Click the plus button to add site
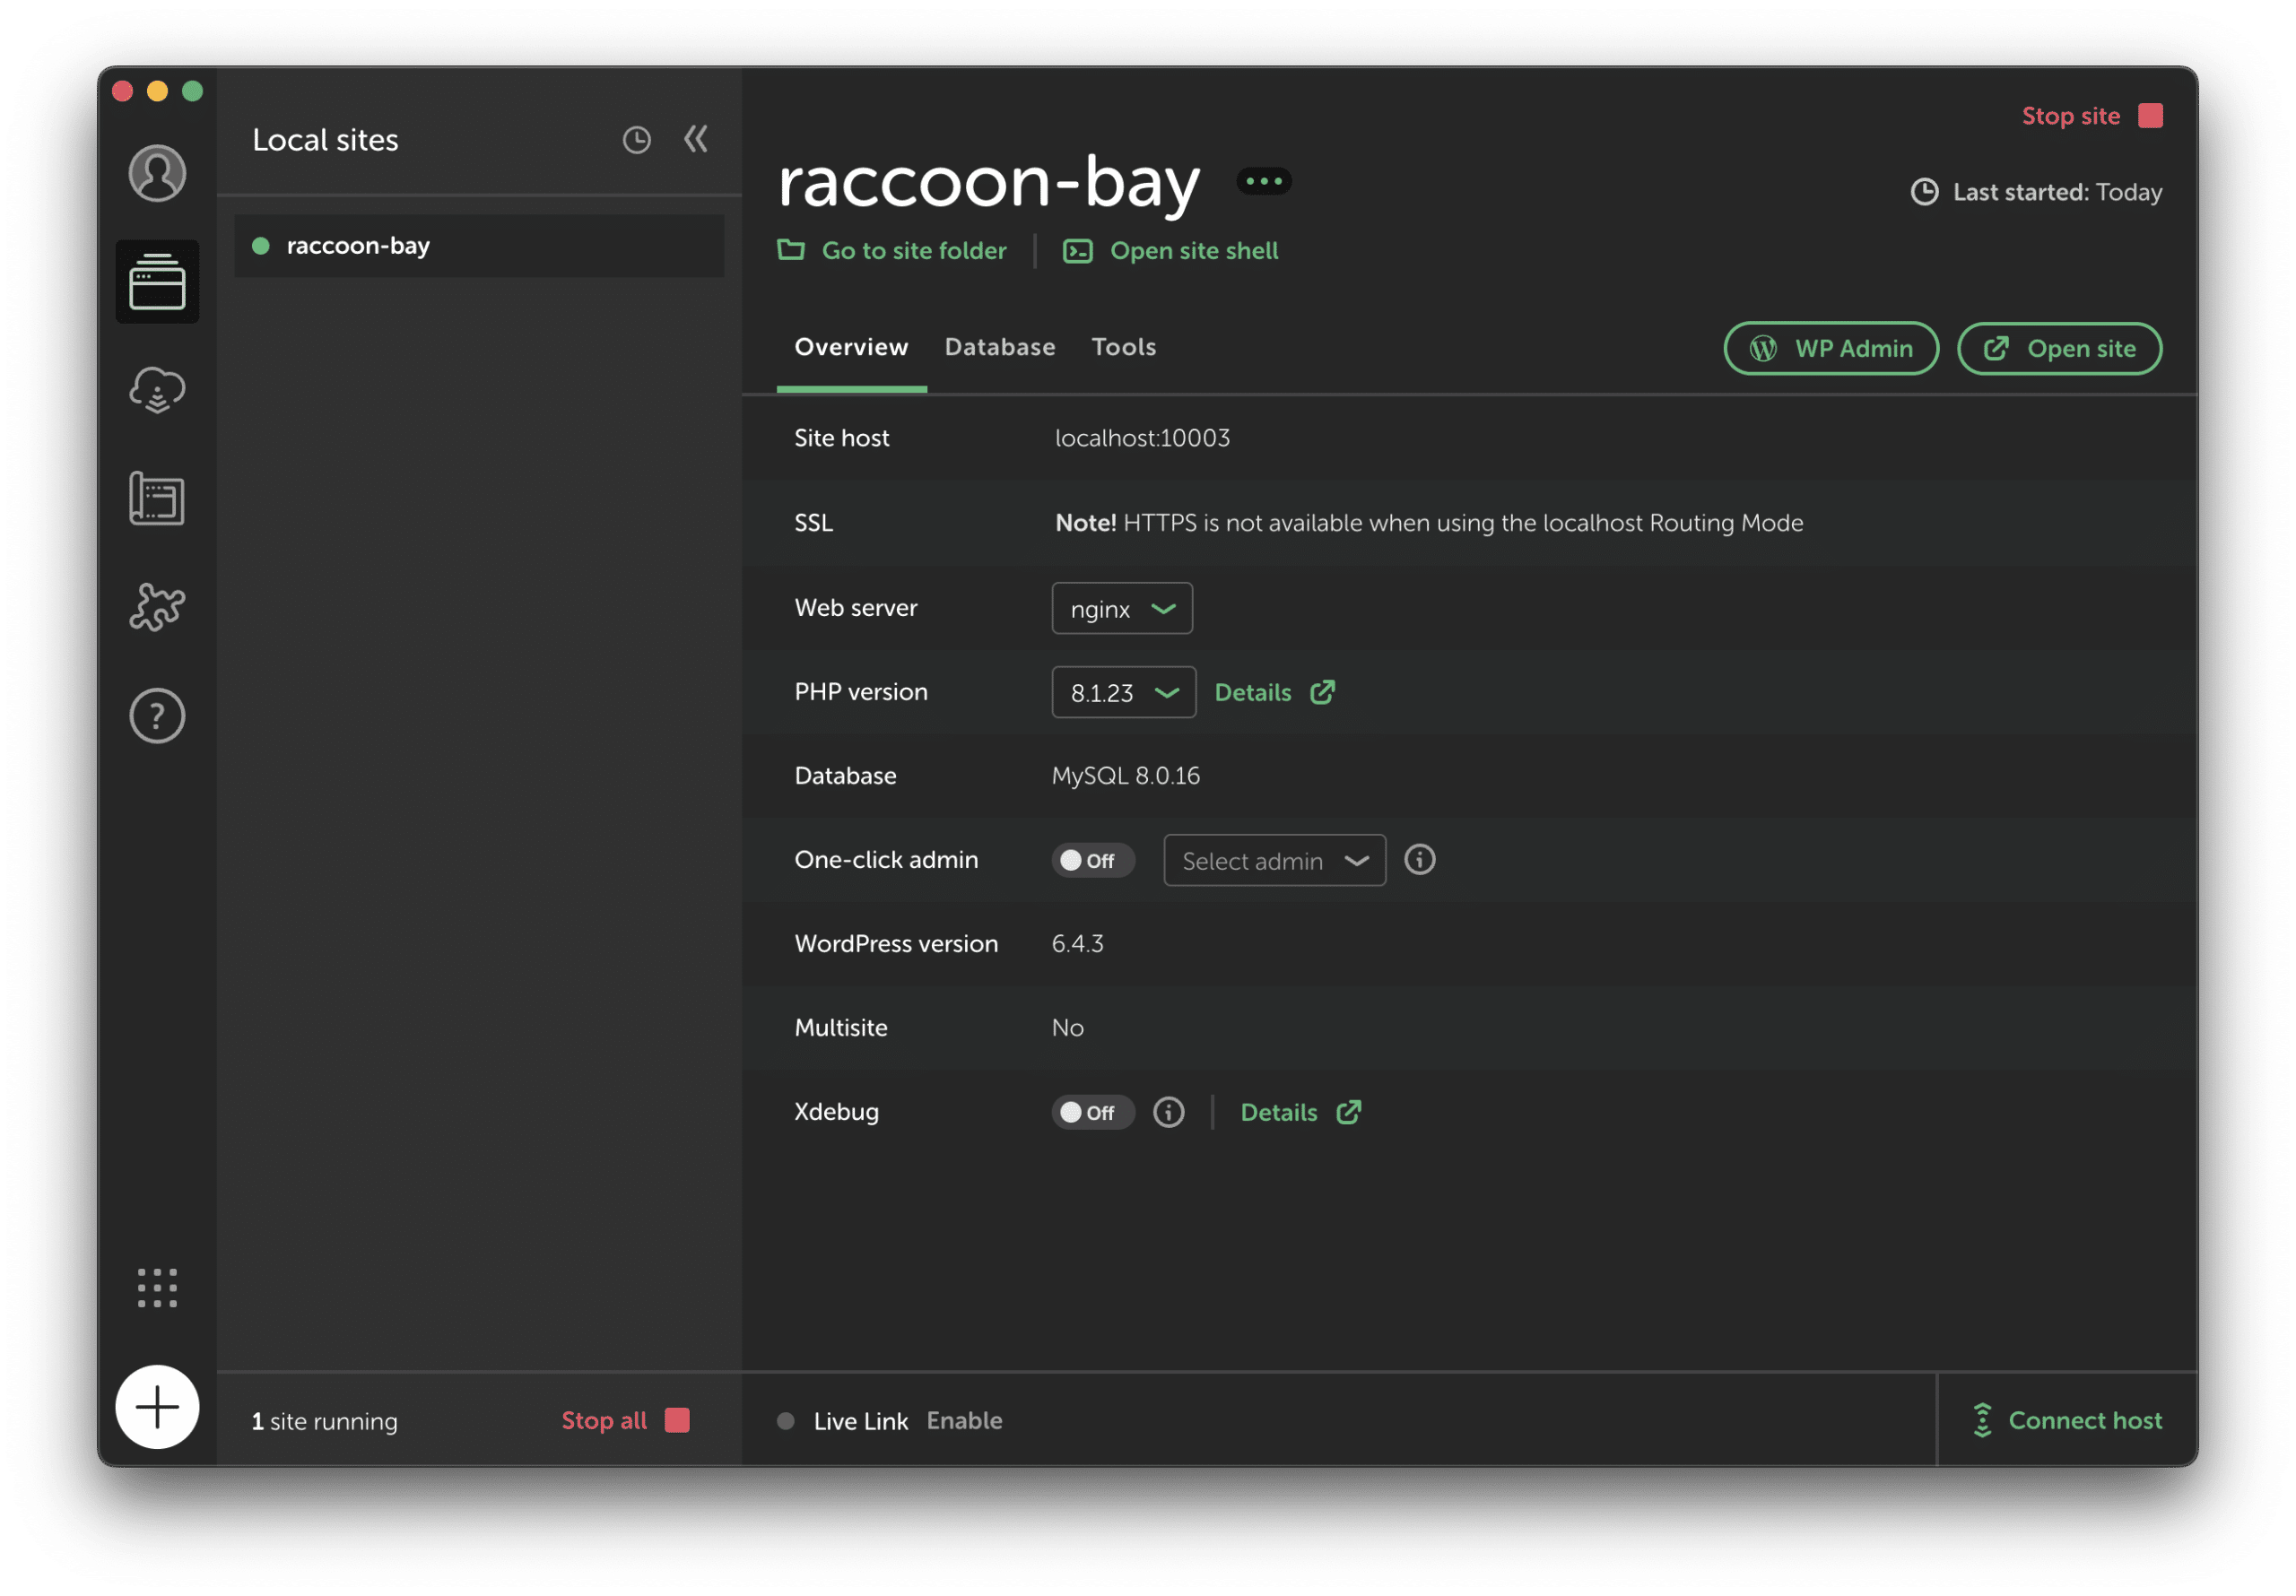This screenshot has height=1596, width=2296. 157,1407
